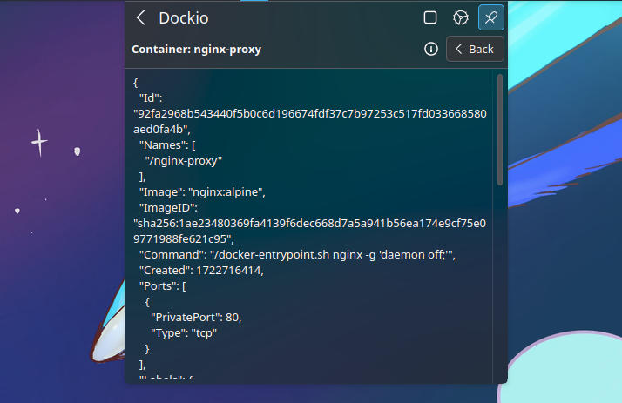Viewport: 622px width, 403px height.
Task: Click the "Type": "tcp" line
Action: tap(184, 333)
